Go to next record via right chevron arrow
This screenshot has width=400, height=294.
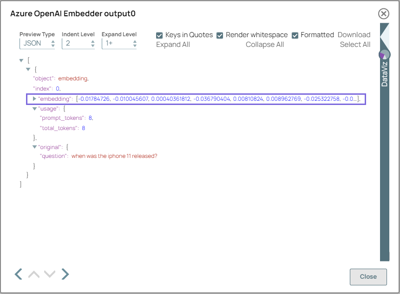pos(65,274)
